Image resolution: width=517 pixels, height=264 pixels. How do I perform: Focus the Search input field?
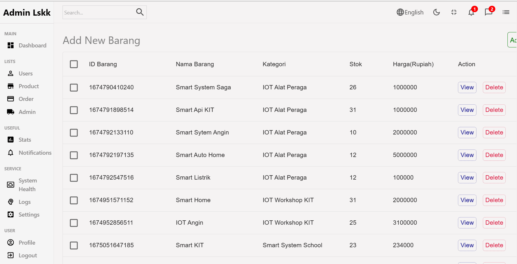point(98,12)
